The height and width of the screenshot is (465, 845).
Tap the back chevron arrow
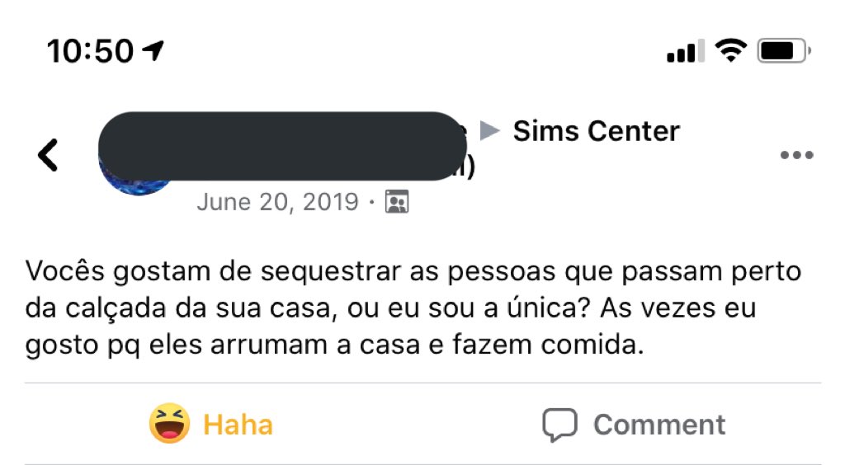[x=48, y=155]
